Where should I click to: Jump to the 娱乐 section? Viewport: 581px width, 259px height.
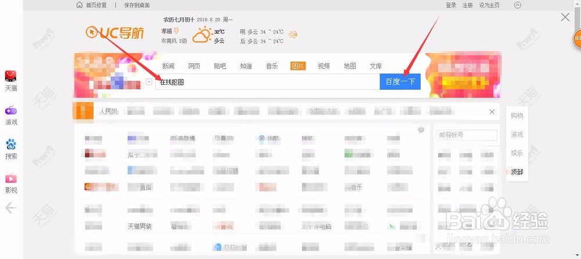[x=517, y=153]
